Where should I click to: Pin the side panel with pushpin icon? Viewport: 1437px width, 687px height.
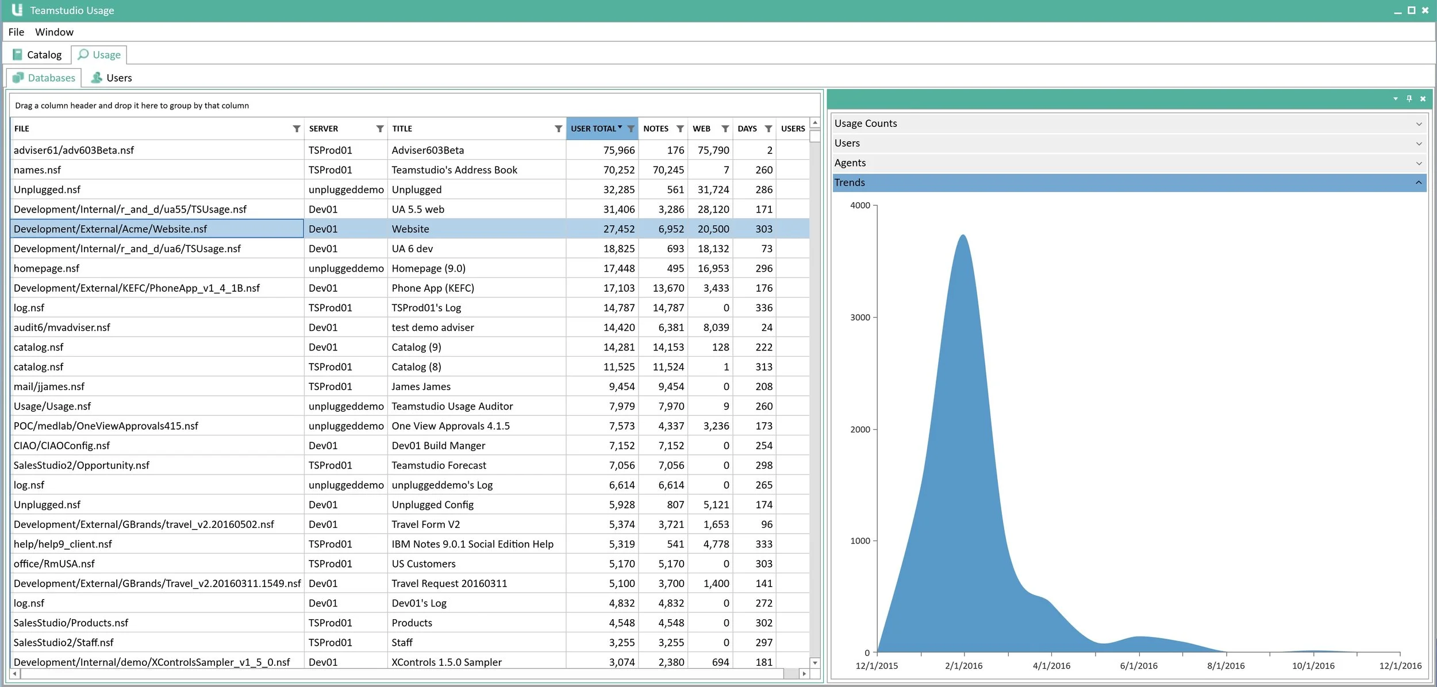pyautogui.click(x=1409, y=99)
